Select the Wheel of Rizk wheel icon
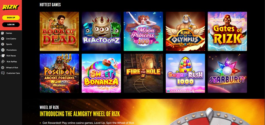 pos(3,67)
